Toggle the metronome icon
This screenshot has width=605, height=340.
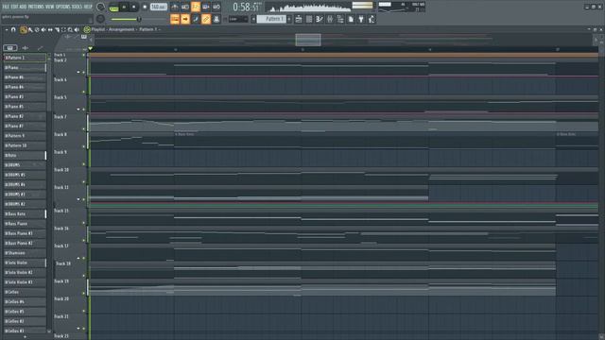(175, 7)
